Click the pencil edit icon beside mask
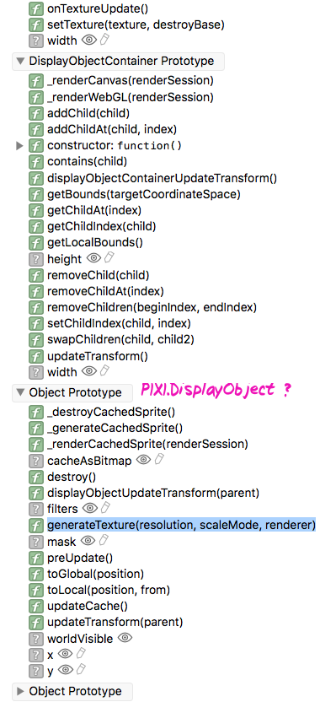 point(104,541)
